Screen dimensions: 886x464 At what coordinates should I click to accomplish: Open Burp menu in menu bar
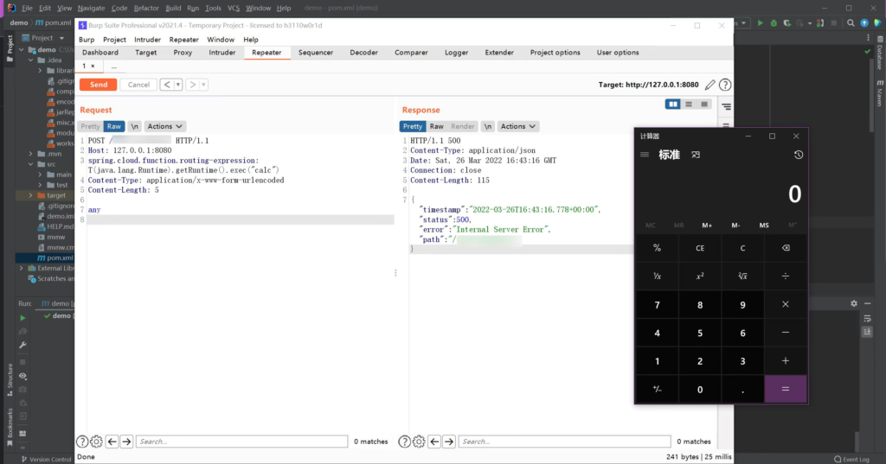coord(87,40)
